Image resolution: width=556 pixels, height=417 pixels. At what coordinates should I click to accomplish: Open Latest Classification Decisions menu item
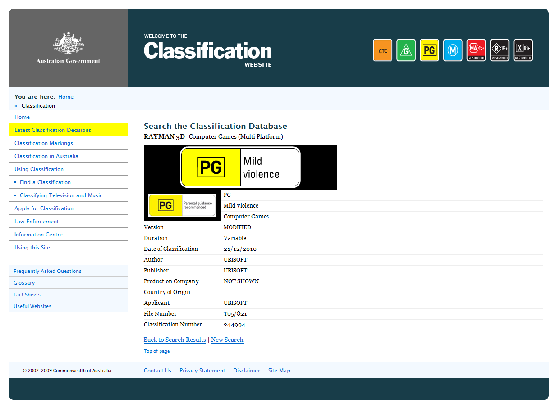(x=53, y=130)
